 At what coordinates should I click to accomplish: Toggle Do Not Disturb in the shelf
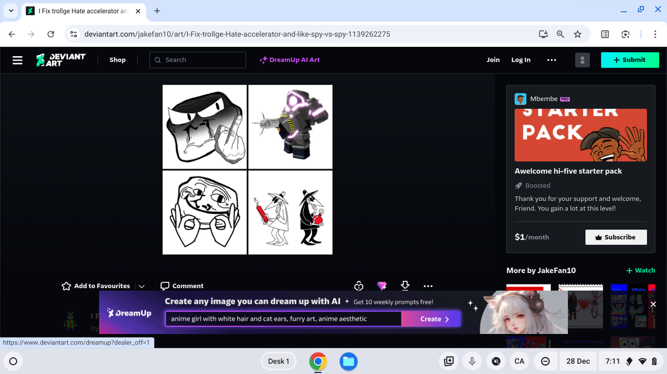coord(545,362)
